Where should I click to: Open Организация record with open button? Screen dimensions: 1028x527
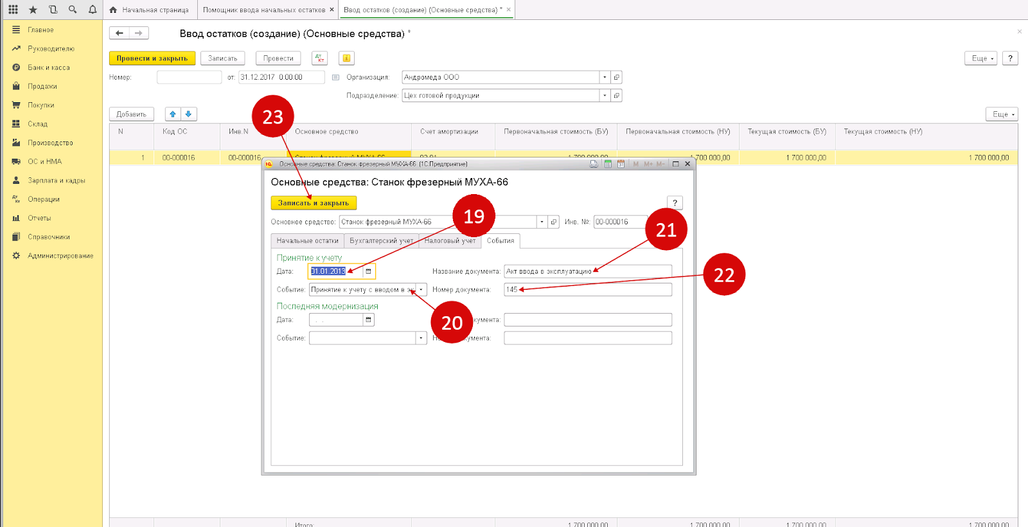pos(616,77)
